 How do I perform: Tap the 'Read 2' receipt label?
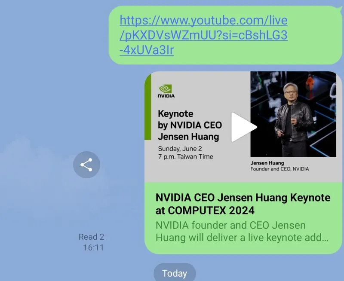(91, 237)
